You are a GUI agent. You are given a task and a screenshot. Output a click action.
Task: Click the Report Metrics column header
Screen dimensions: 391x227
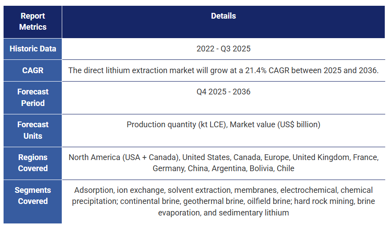(32, 21)
